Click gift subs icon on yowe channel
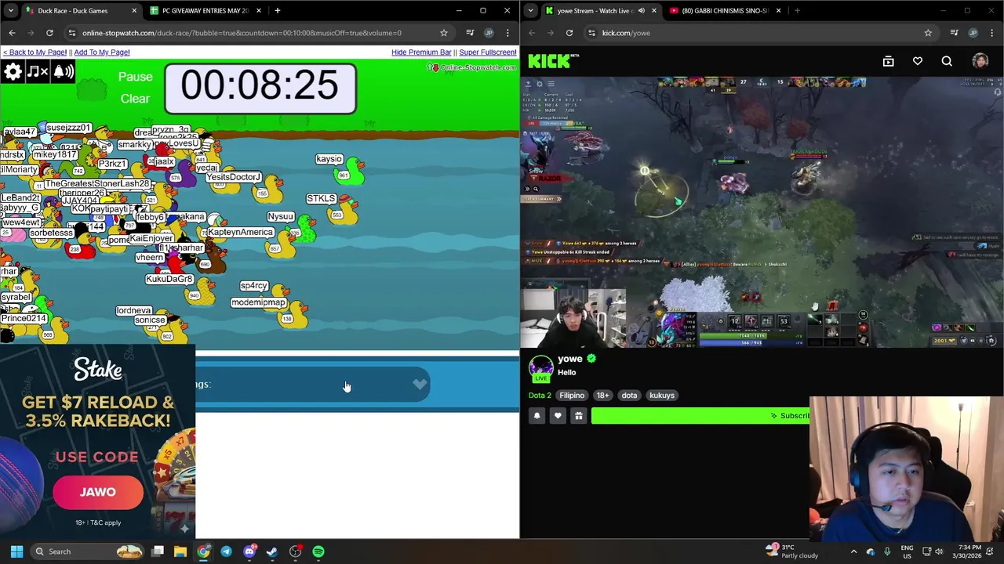1004x564 pixels. click(579, 416)
